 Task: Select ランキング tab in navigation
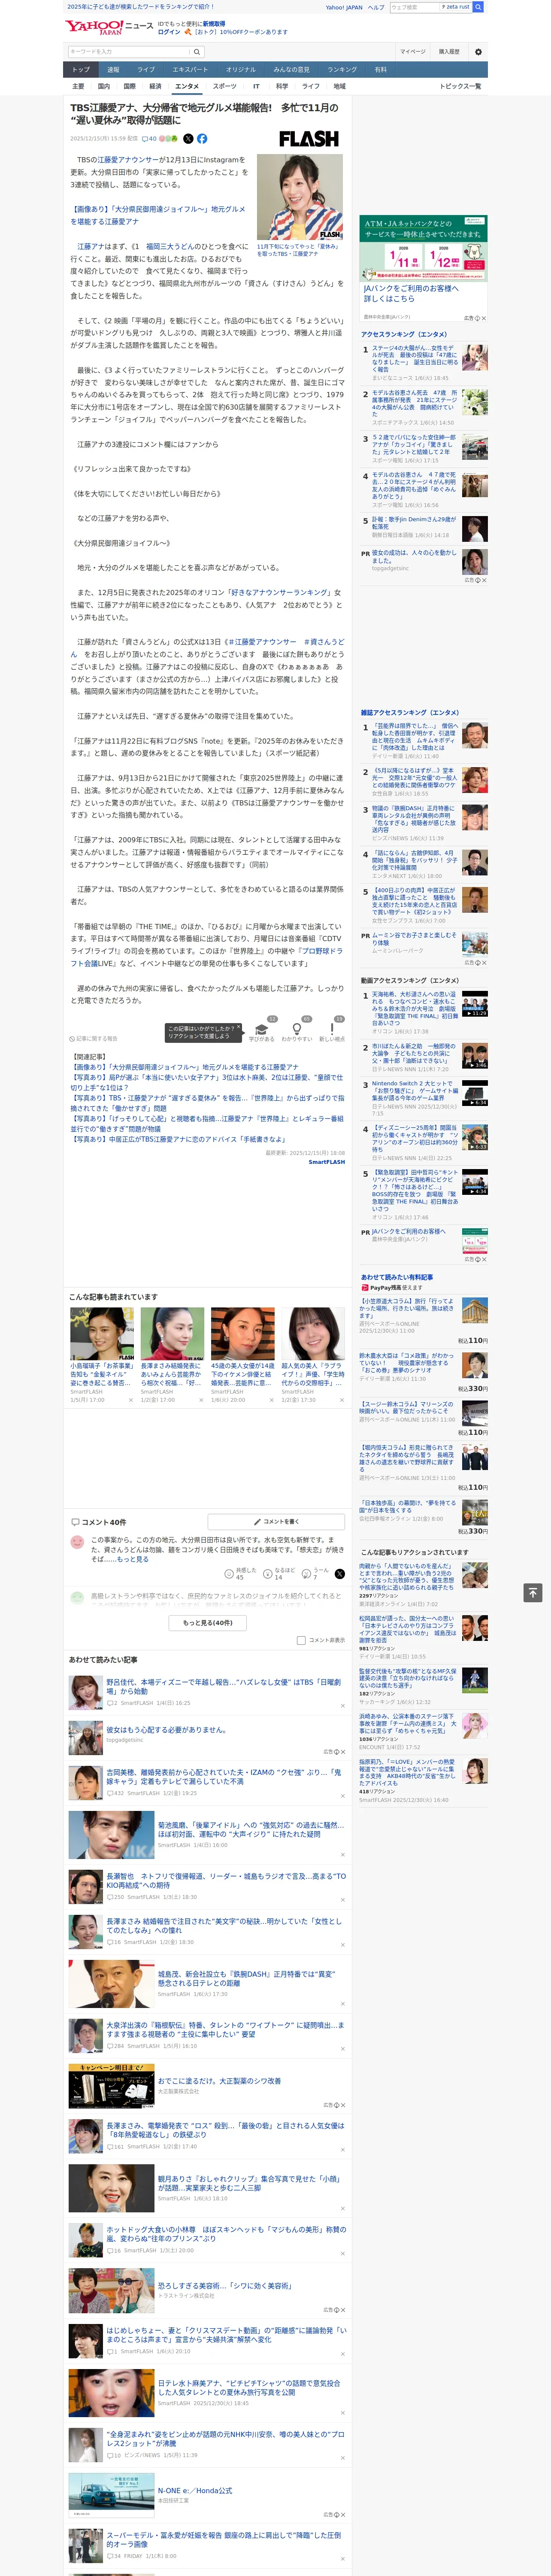click(x=342, y=70)
